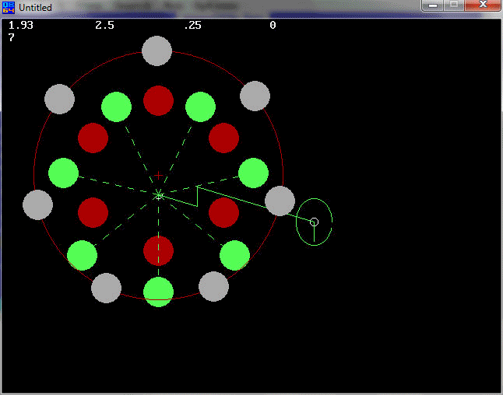Click the value .25 in the top row
This screenshot has width=503, height=395.
tap(192, 26)
